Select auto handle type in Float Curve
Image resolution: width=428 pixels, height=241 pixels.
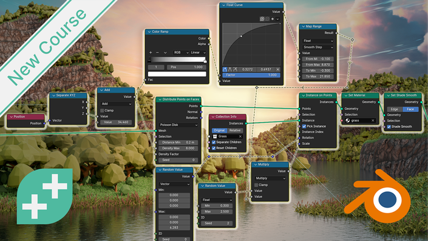[225, 69]
